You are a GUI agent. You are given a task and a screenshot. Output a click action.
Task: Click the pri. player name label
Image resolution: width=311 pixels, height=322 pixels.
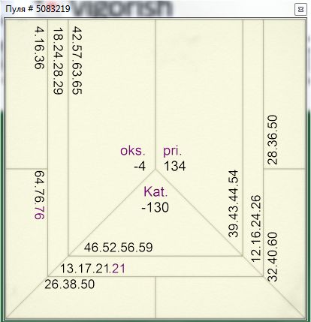coord(172,152)
